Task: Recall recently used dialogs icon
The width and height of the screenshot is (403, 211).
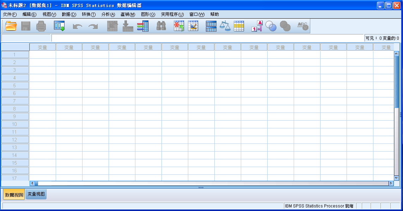Action: tap(59, 26)
